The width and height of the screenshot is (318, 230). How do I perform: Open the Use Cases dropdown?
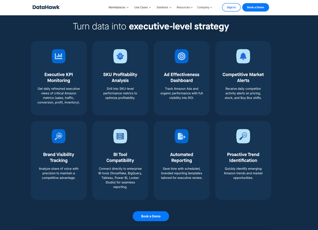click(x=143, y=7)
